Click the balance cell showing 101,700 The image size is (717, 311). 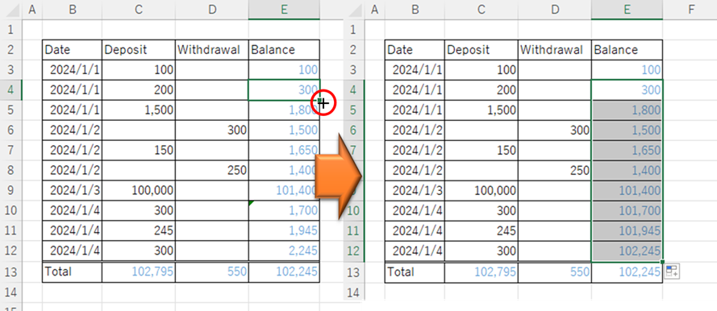(x=627, y=211)
